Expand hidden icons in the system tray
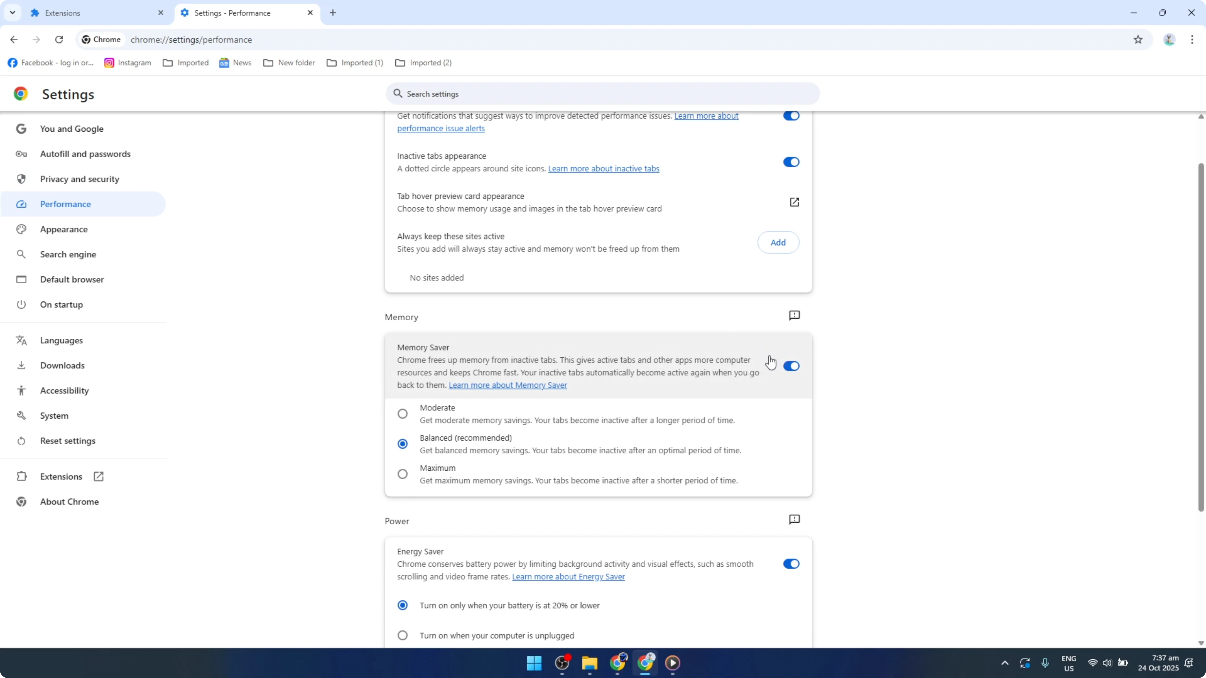 click(x=1004, y=663)
